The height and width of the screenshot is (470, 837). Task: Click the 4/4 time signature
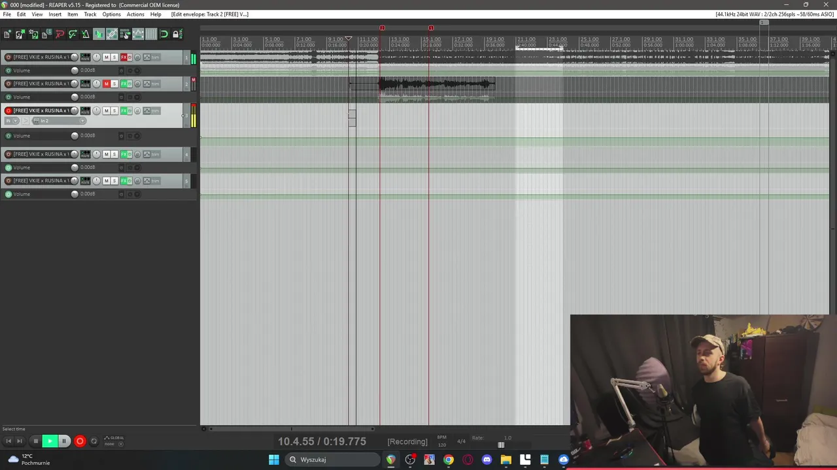461,442
